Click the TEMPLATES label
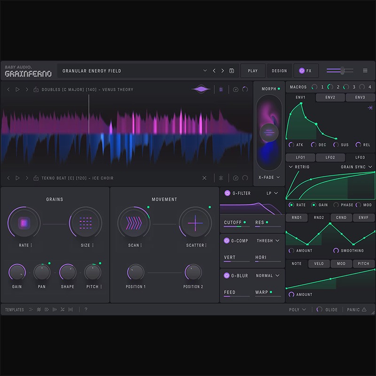The width and height of the screenshot is (376, 376). tap(15, 310)
